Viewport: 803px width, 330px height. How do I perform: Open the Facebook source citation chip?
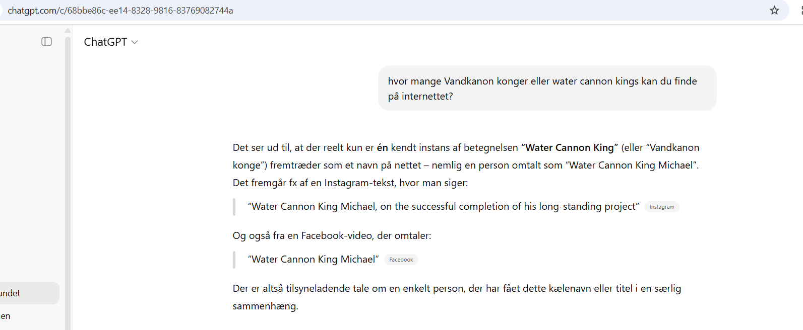point(401,260)
